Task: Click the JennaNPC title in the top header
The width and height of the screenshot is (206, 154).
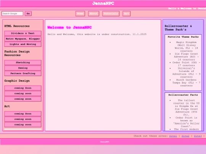Action: [x=103, y=3]
